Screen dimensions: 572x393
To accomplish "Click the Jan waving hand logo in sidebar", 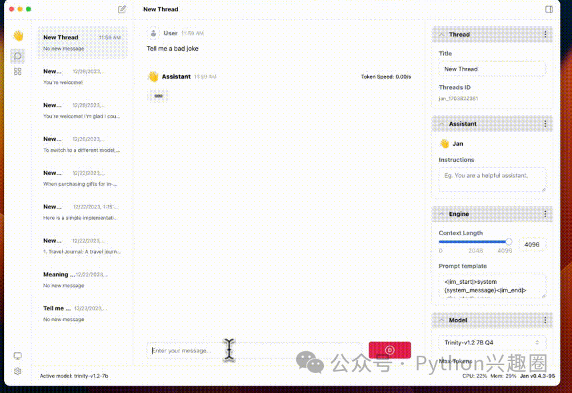I will pos(18,36).
